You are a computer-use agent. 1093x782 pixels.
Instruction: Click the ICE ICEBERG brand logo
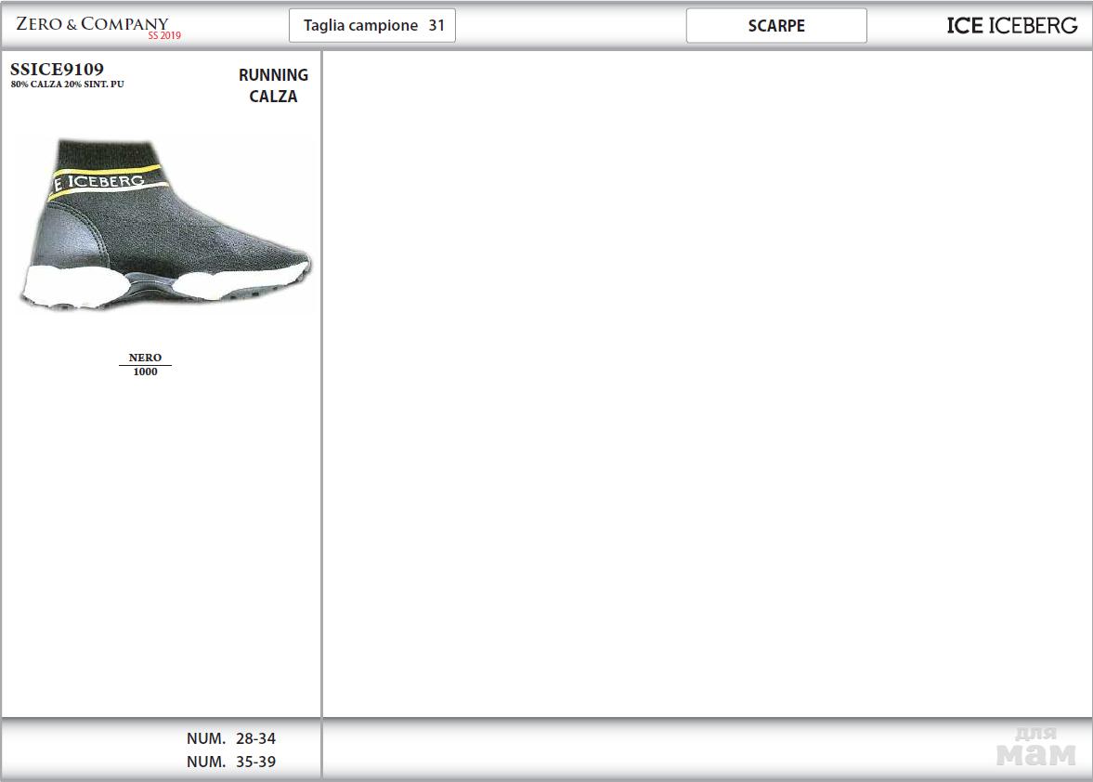[x=1011, y=26]
